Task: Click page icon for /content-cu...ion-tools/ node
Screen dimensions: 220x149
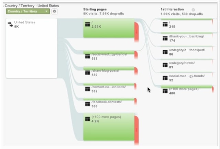Action: 87,89
